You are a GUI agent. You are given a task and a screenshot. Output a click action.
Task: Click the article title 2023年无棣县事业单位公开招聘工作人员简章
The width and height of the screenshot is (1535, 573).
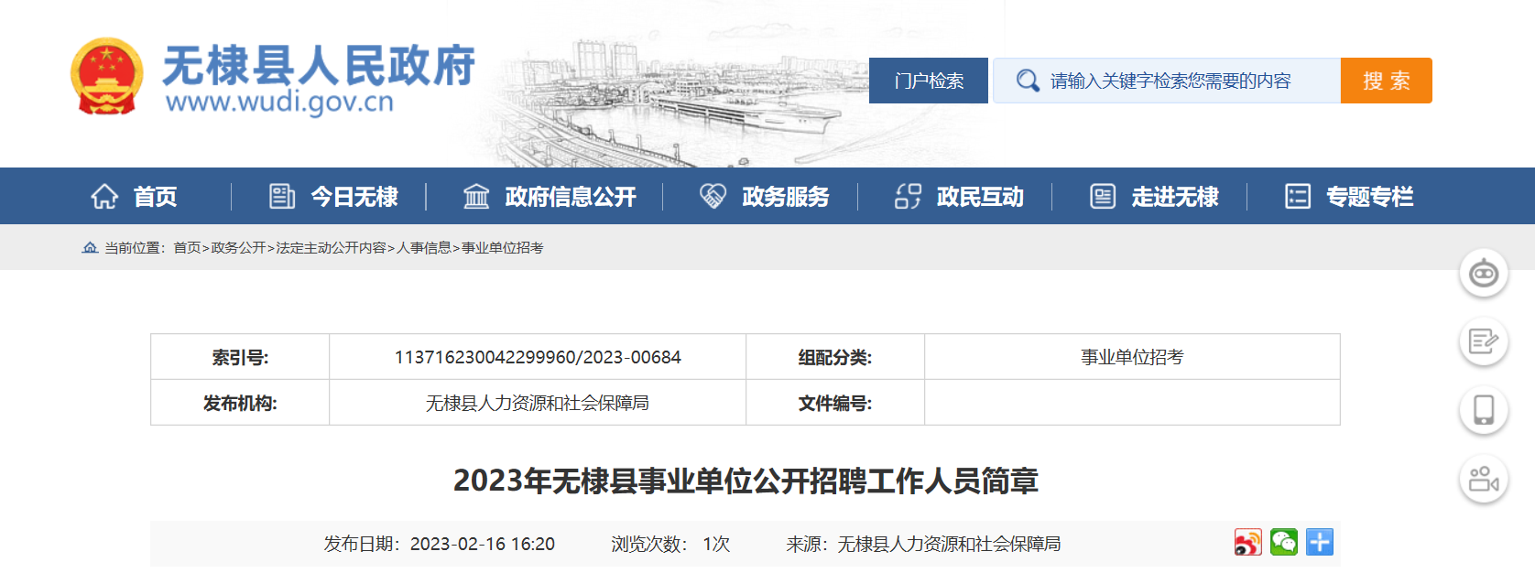(746, 481)
